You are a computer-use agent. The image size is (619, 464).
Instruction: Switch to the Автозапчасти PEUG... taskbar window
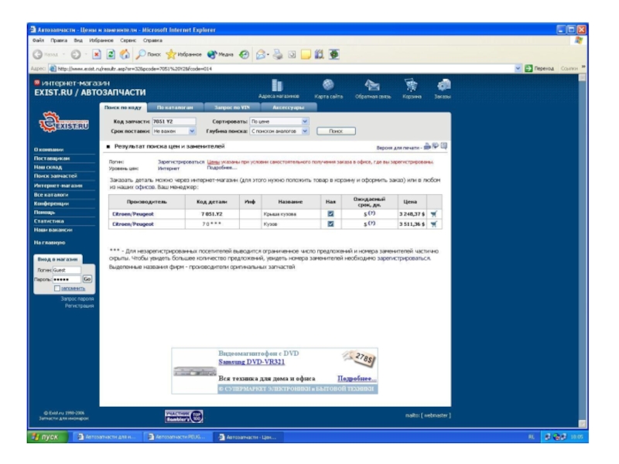[177, 437]
